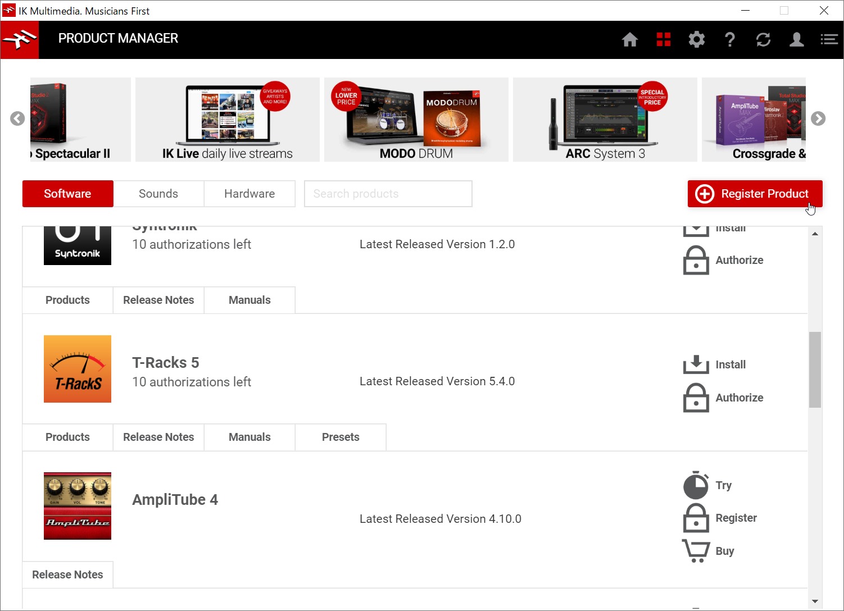Open T-Racks 5 Products tab
The height and width of the screenshot is (611, 844).
(x=67, y=437)
